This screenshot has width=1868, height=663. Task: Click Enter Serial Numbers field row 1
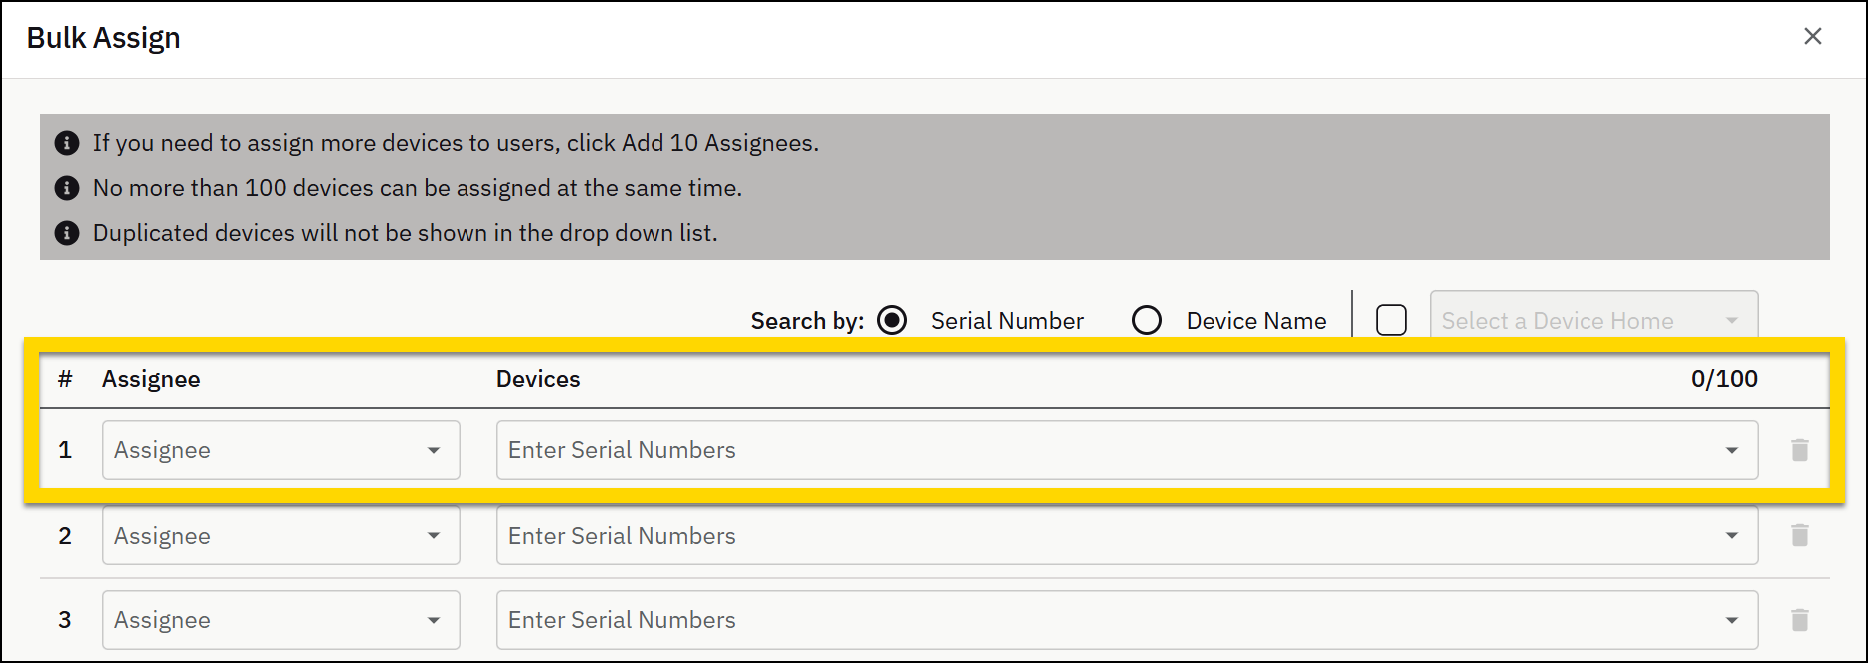1127,450
